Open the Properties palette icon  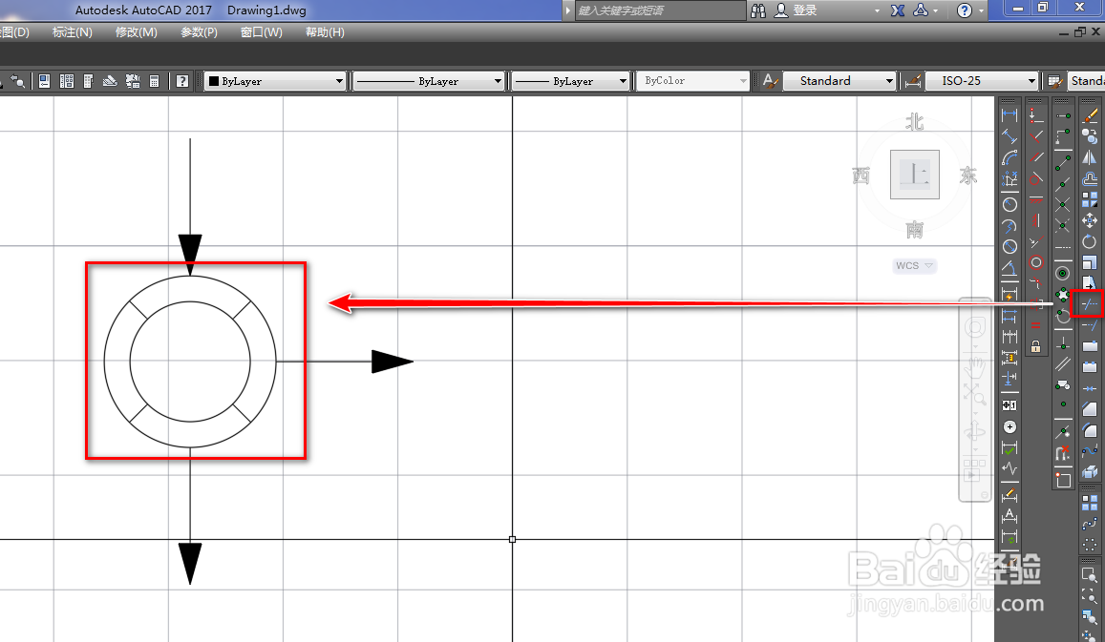[44, 81]
